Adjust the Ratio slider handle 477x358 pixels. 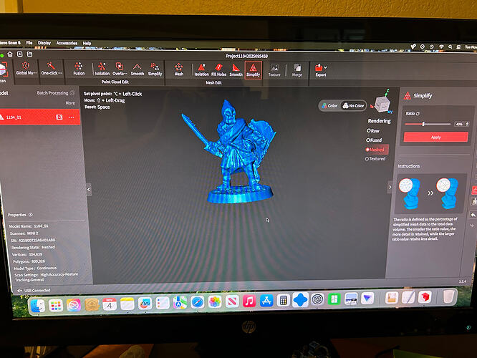tap(423, 124)
